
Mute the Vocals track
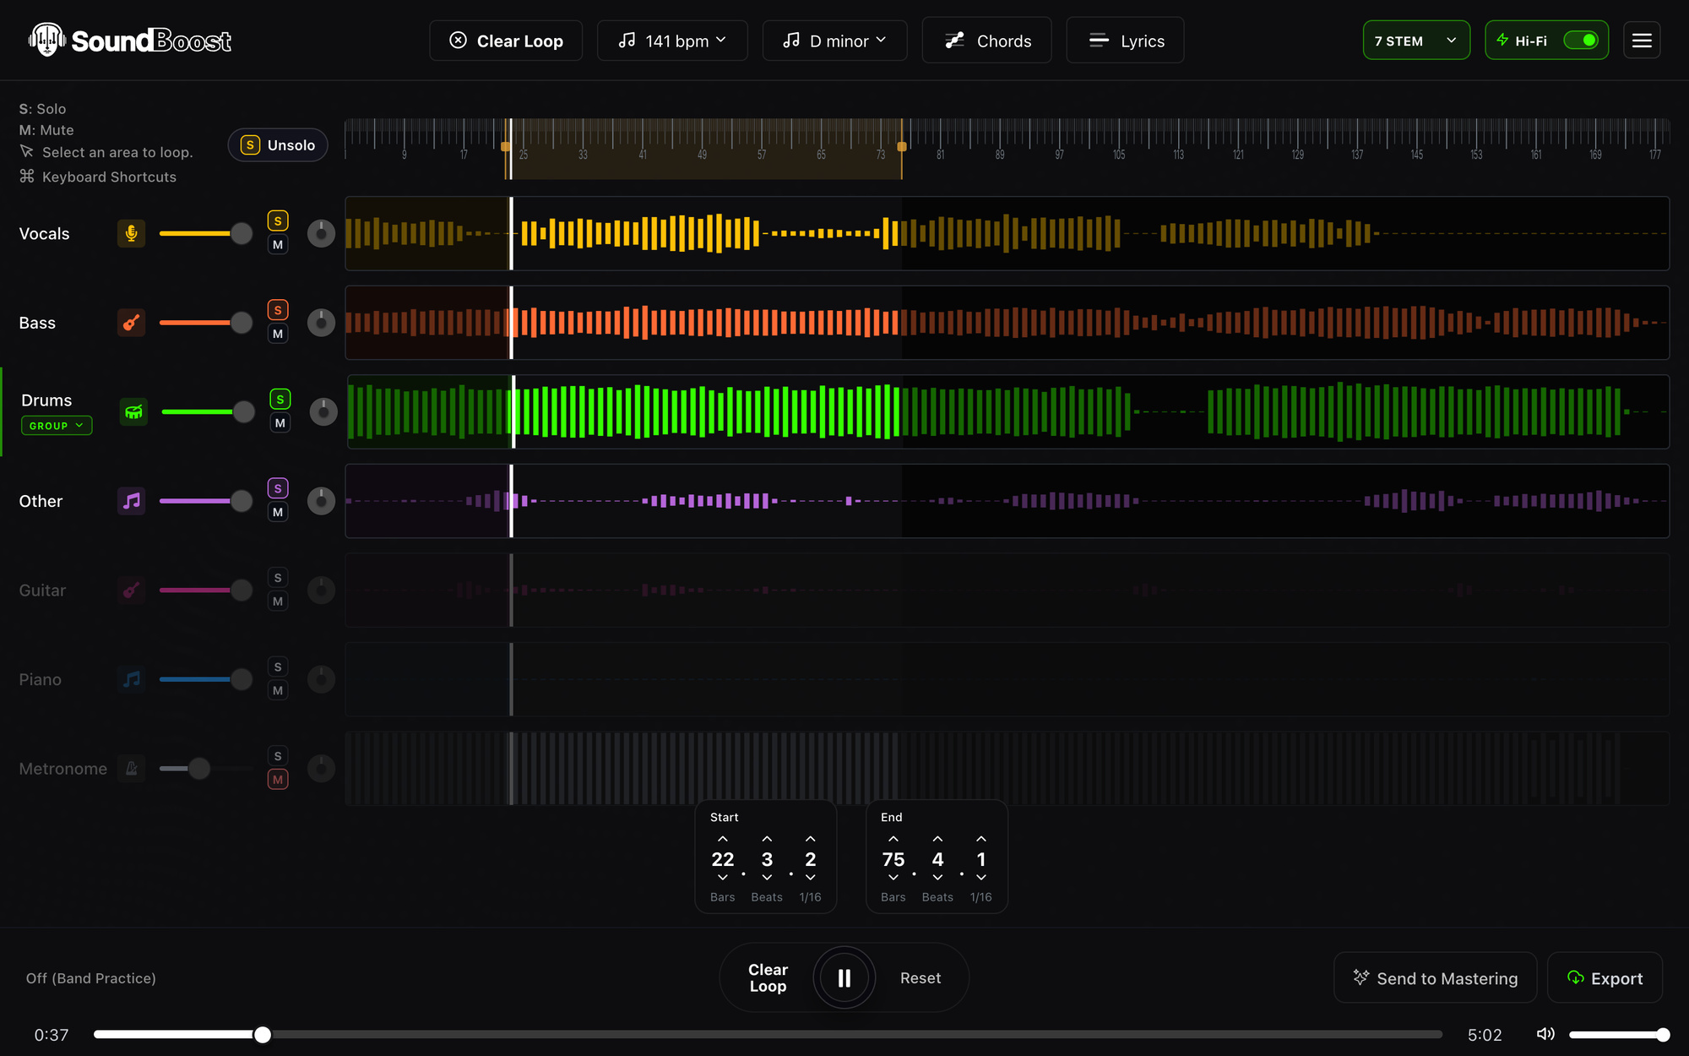278,245
